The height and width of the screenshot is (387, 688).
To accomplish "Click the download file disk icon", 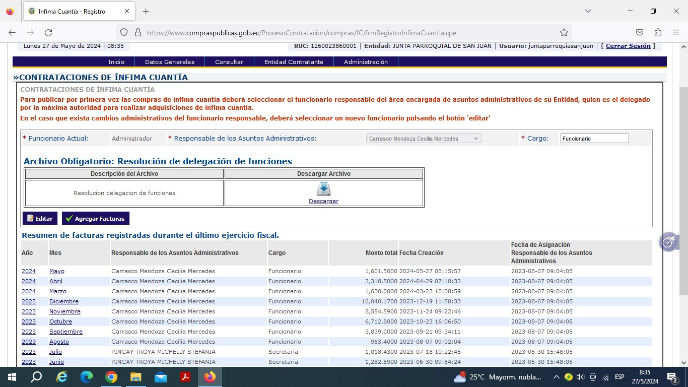I will pyautogui.click(x=323, y=189).
